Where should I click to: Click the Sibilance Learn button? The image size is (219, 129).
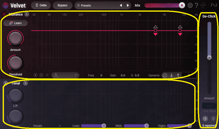(16, 23)
